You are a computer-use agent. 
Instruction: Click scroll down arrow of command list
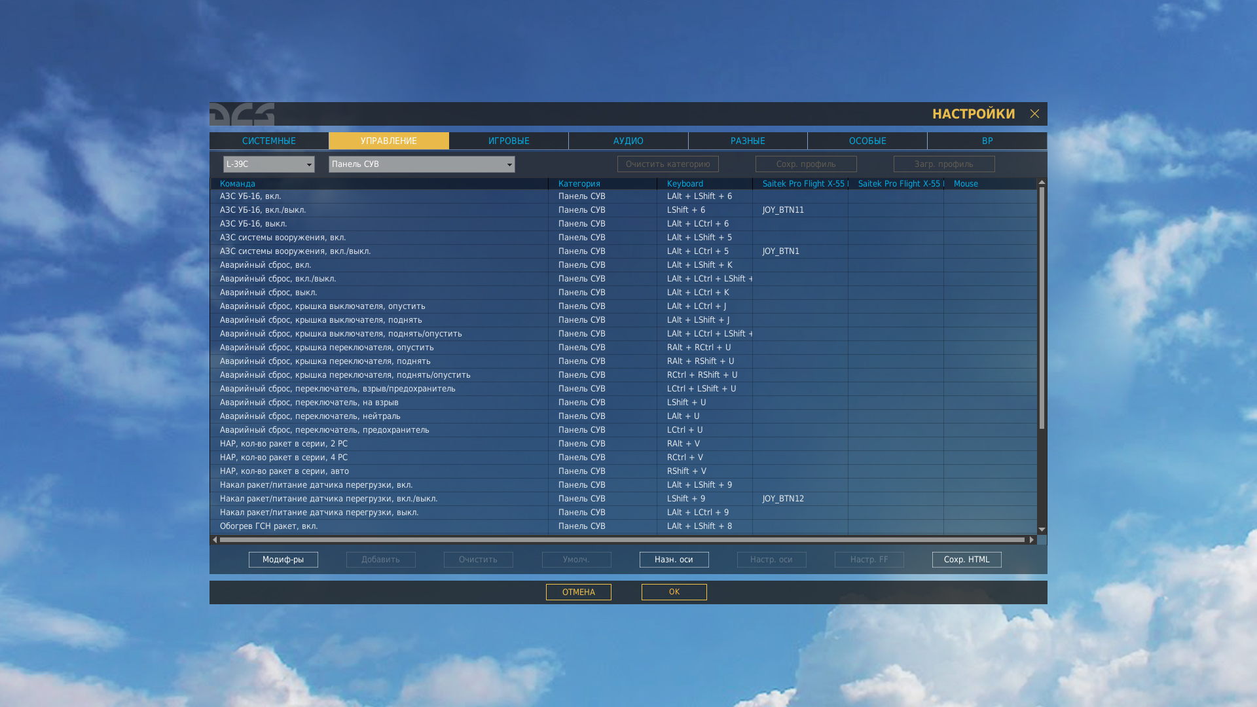[1042, 530]
